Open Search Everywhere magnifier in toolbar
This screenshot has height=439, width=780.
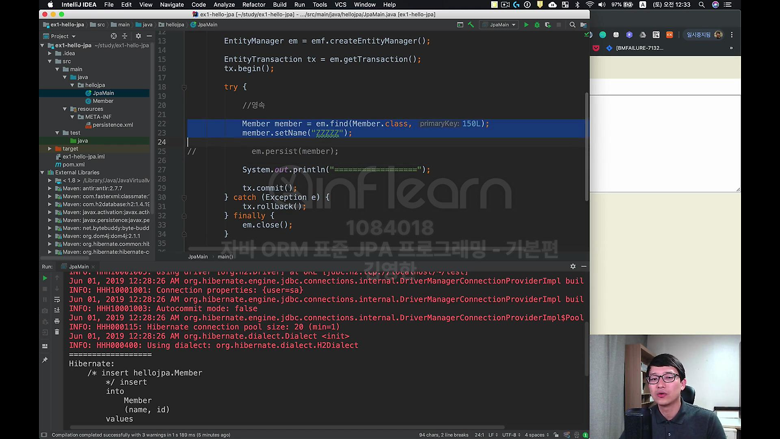[572, 25]
